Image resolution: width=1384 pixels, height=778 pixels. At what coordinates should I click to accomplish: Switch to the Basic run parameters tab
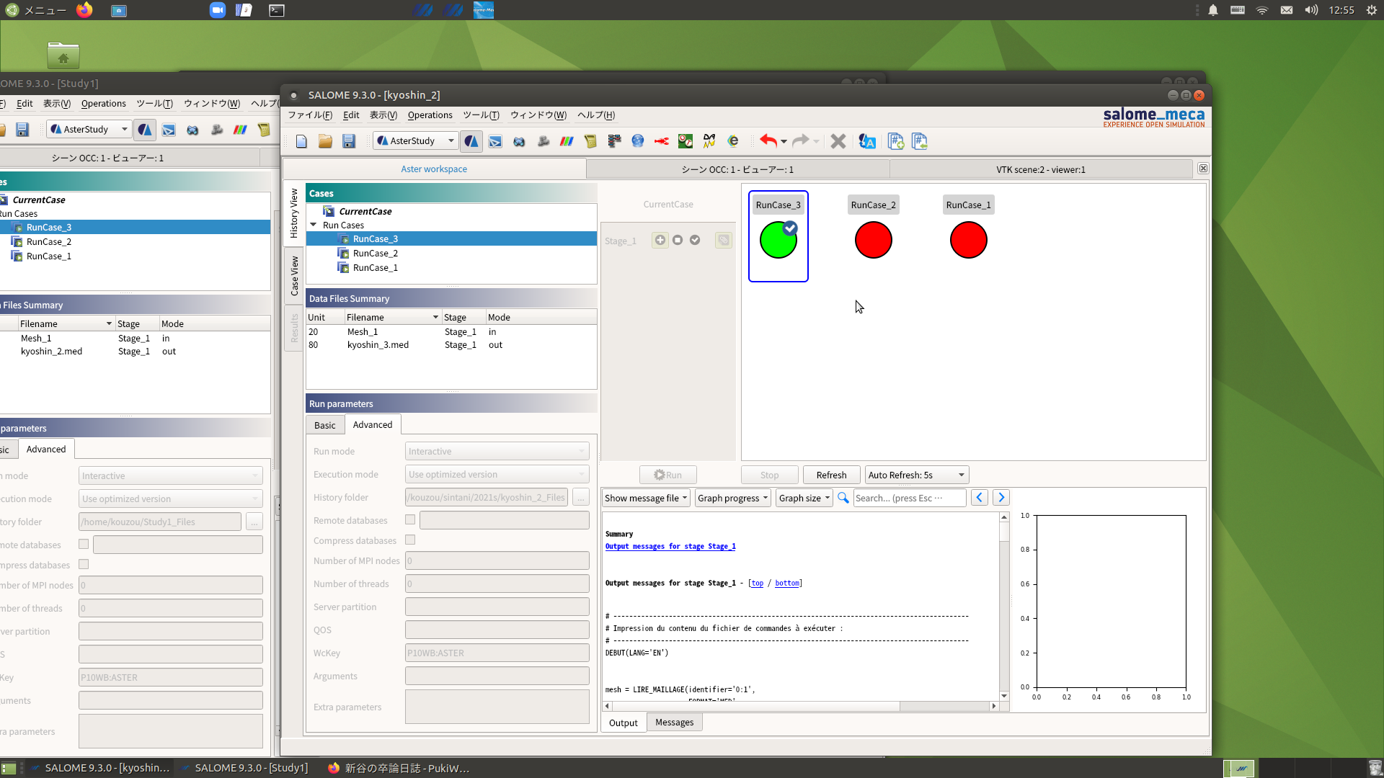coord(324,425)
